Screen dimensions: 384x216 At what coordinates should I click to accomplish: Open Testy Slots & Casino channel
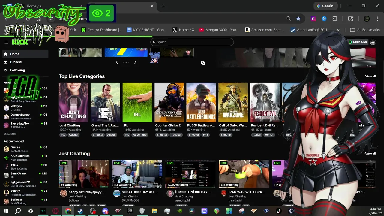point(25,166)
